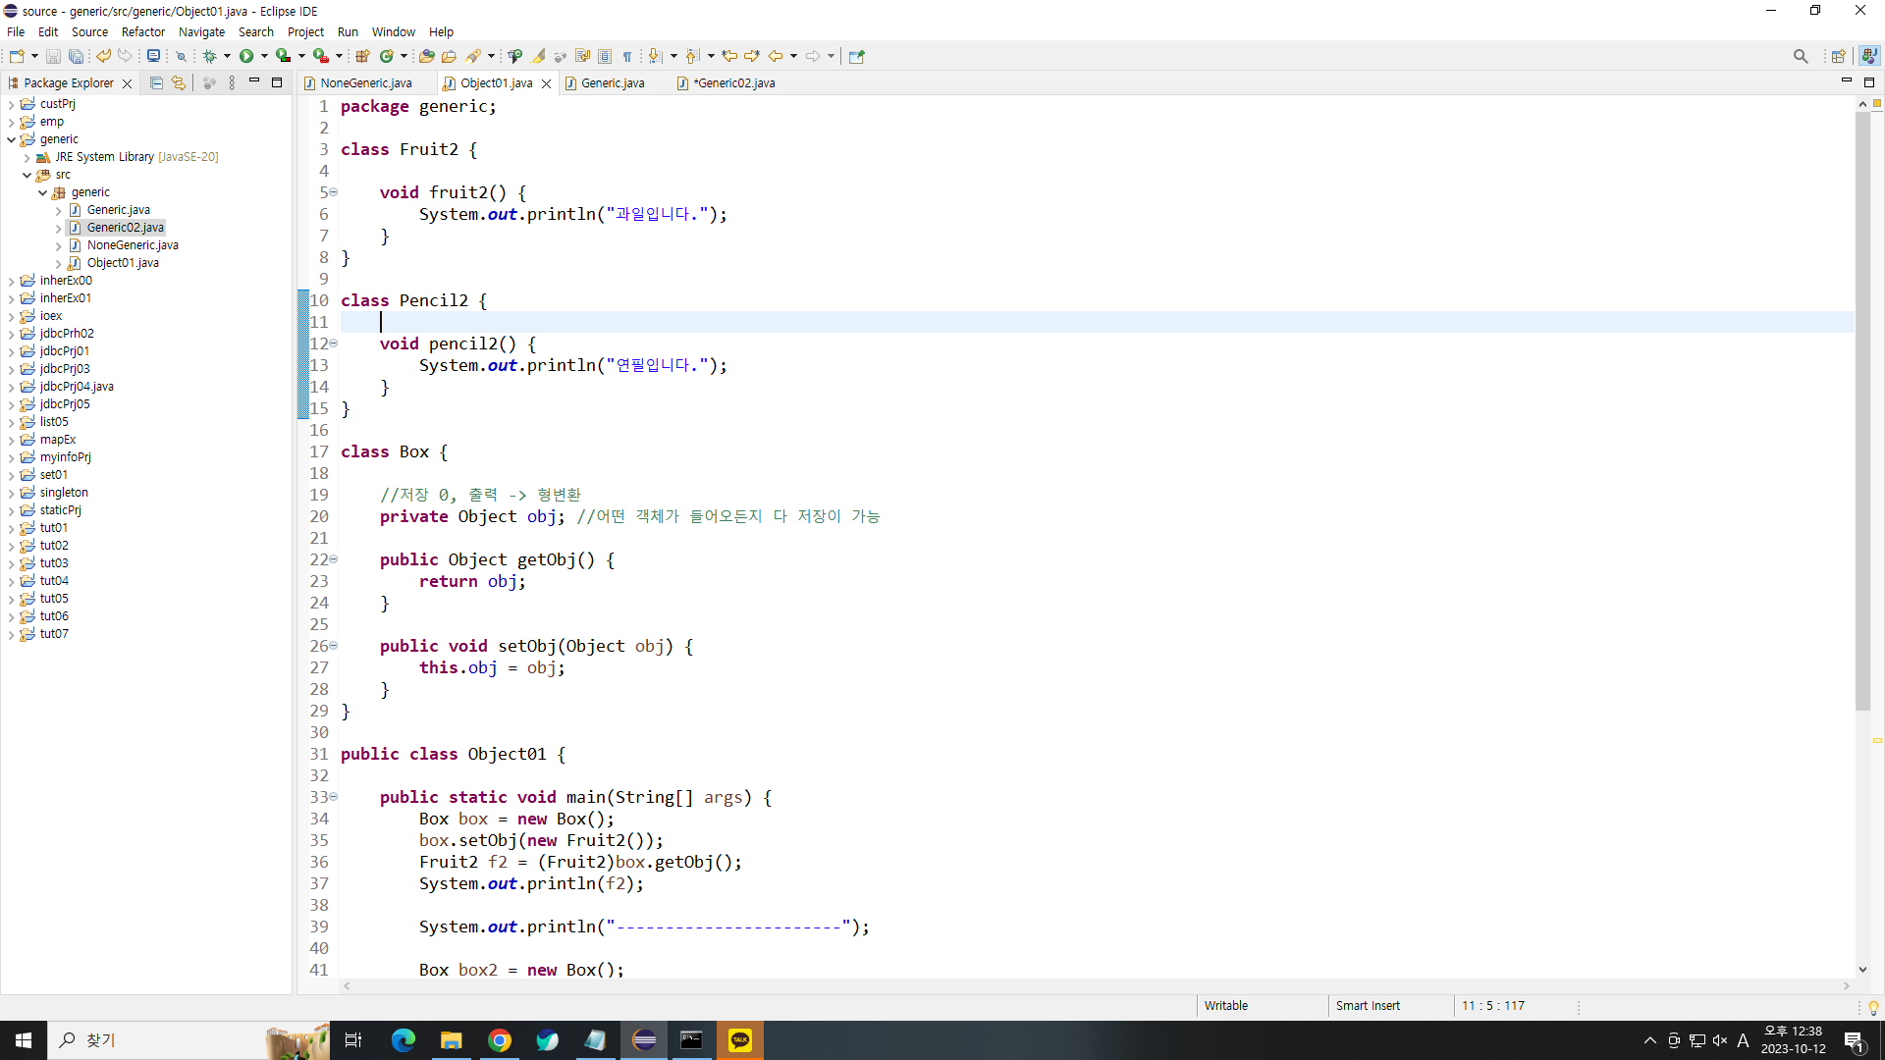
Task: Expand the inherEx00 project node
Action: pos(11,281)
